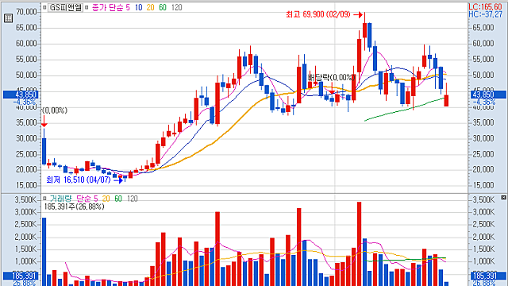Click the 배당락(0.00%) ex-dividend label

332,78
